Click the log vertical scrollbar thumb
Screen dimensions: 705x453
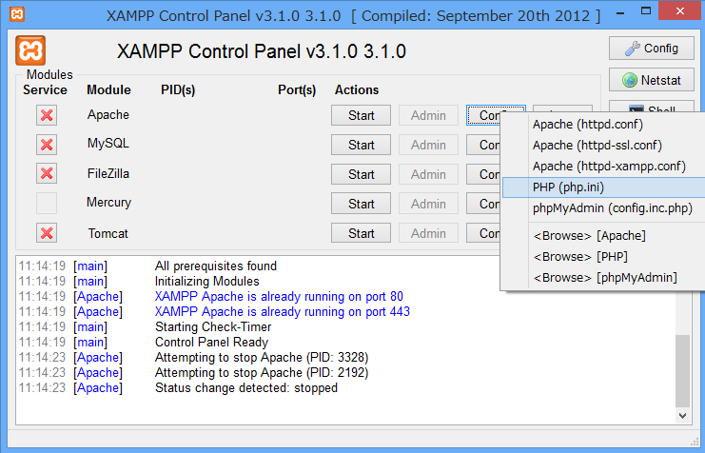pyautogui.click(x=682, y=370)
